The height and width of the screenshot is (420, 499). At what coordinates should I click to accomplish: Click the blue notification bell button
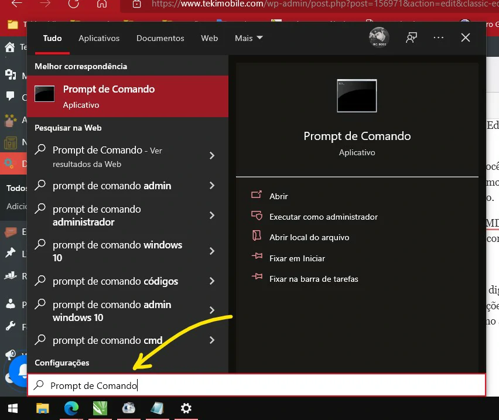[x=20, y=371]
